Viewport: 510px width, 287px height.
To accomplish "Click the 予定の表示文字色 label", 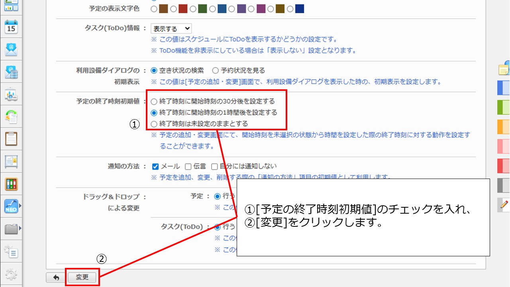I will [115, 8].
